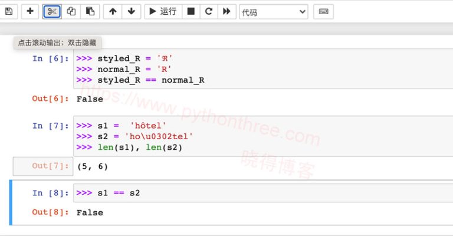This screenshot has height=236, width=453.
Task: Restart and rerun all with fast-forward icon
Action: click(x=226, y=11)
